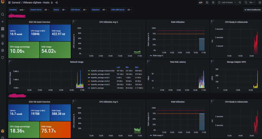
Task: Open the search icon in sidebar
Action: coord(3,15)
